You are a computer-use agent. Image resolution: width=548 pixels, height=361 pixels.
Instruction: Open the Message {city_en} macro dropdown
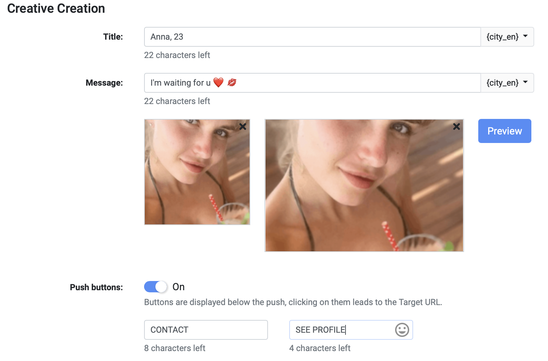pos(507,83)
